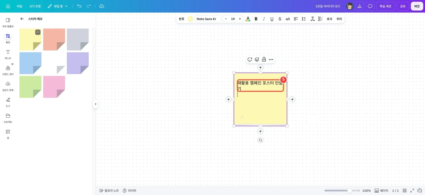
Task: Apply strikethrough to text
Action: coord(280,19)
